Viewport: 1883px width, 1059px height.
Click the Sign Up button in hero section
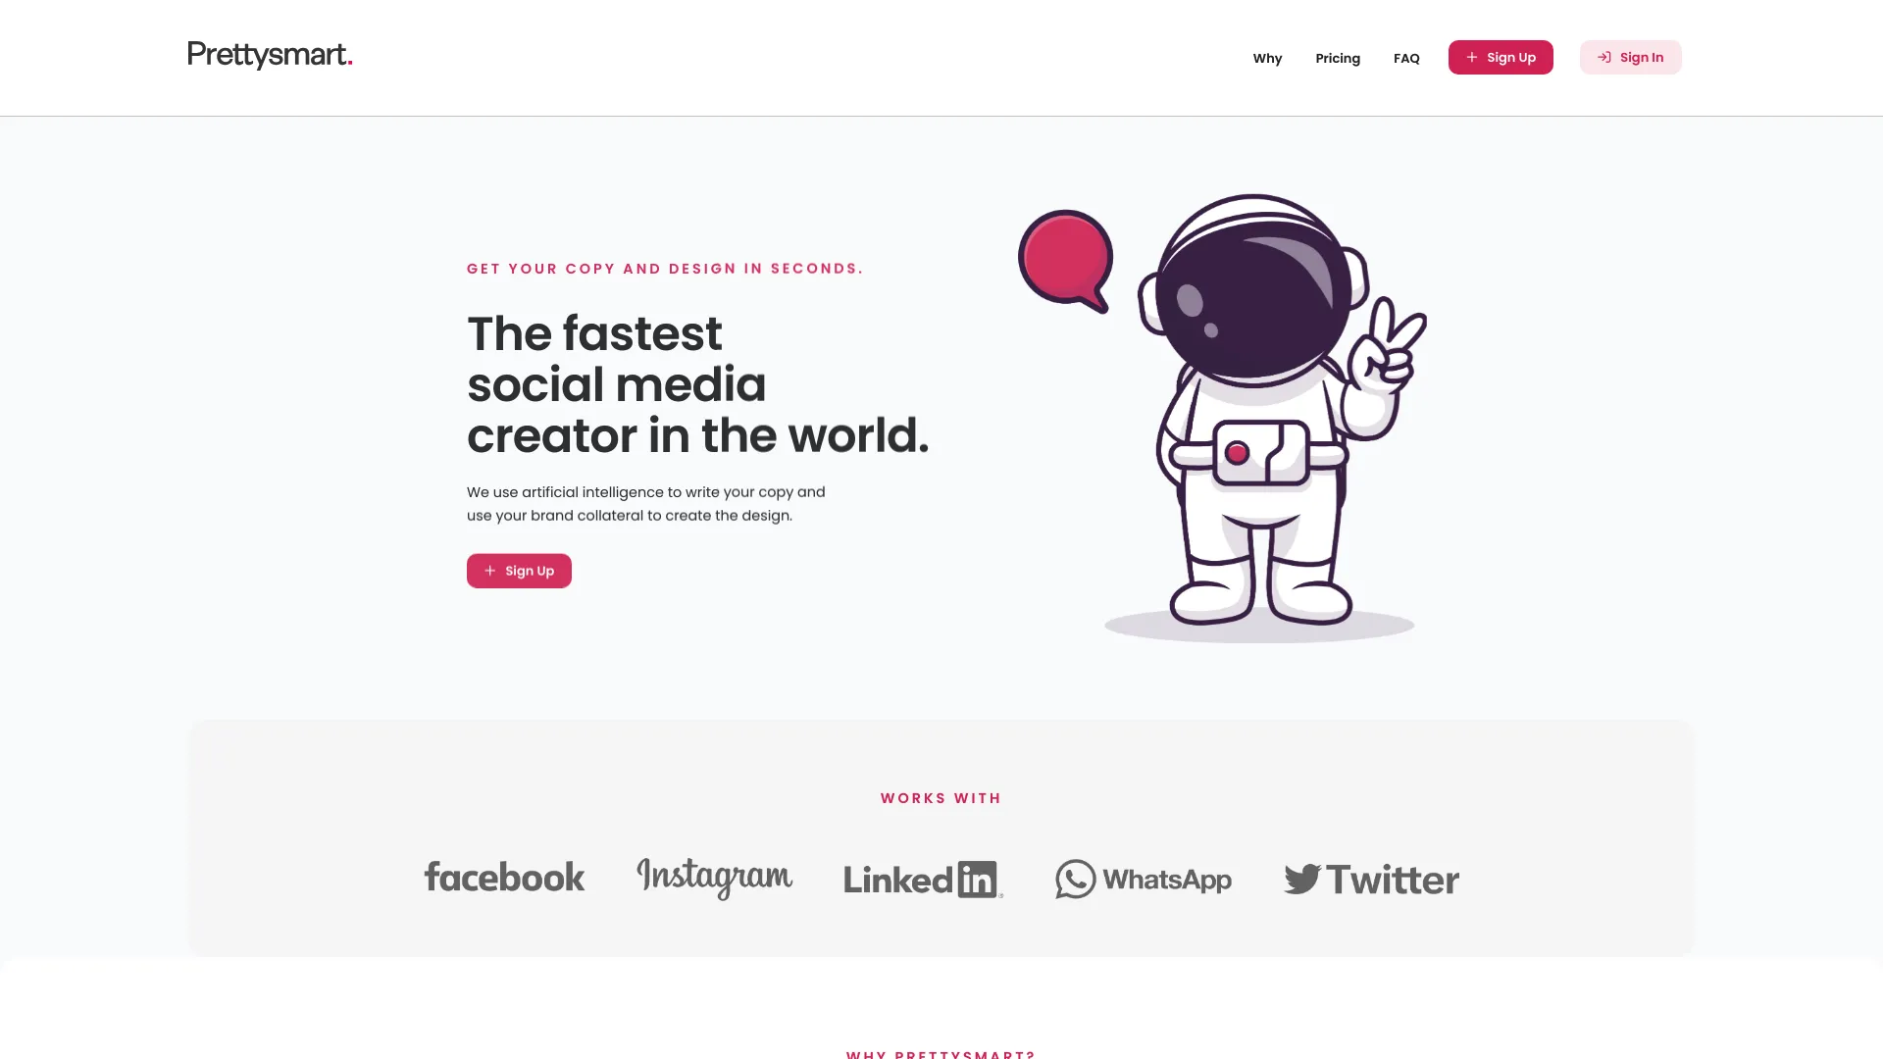[519, 571]
